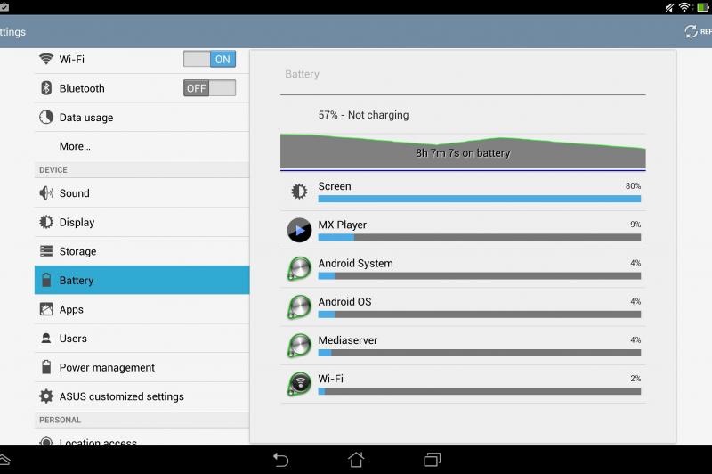Screen dimensions: 712x474
Task: Click the 'Wi-Fi' label in battery list
Action: click(330, 379)
